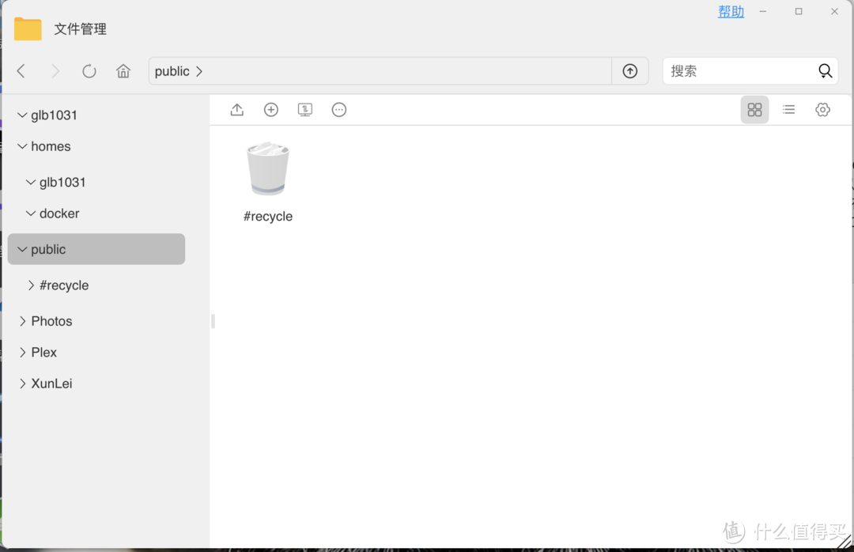854x552 pixels.
Task: Open the file manager settings gear
Action: point(822,110)
